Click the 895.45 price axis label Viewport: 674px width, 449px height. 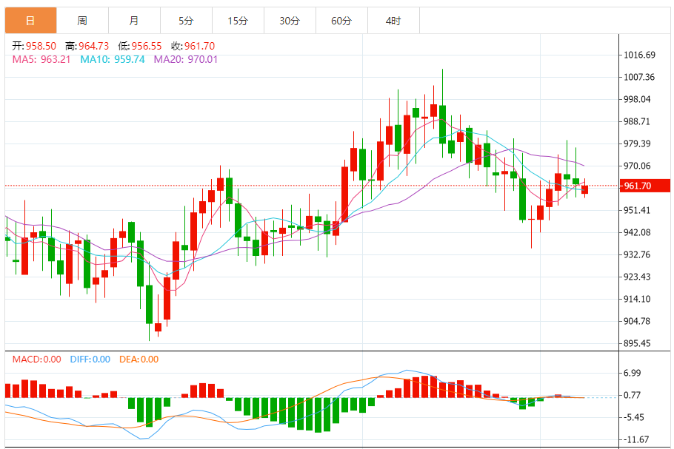pos(637,343)
